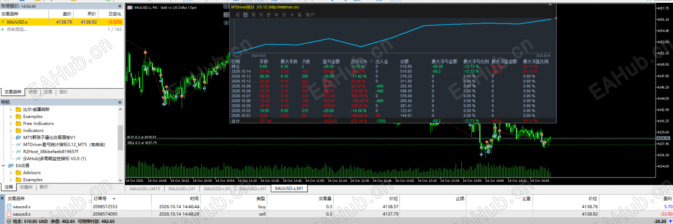
Task: Click the 图 button beside the MTDriver panel
Action: click(226, 15)
